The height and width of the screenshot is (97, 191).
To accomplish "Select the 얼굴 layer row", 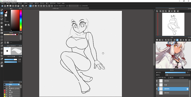I will 172,85.
